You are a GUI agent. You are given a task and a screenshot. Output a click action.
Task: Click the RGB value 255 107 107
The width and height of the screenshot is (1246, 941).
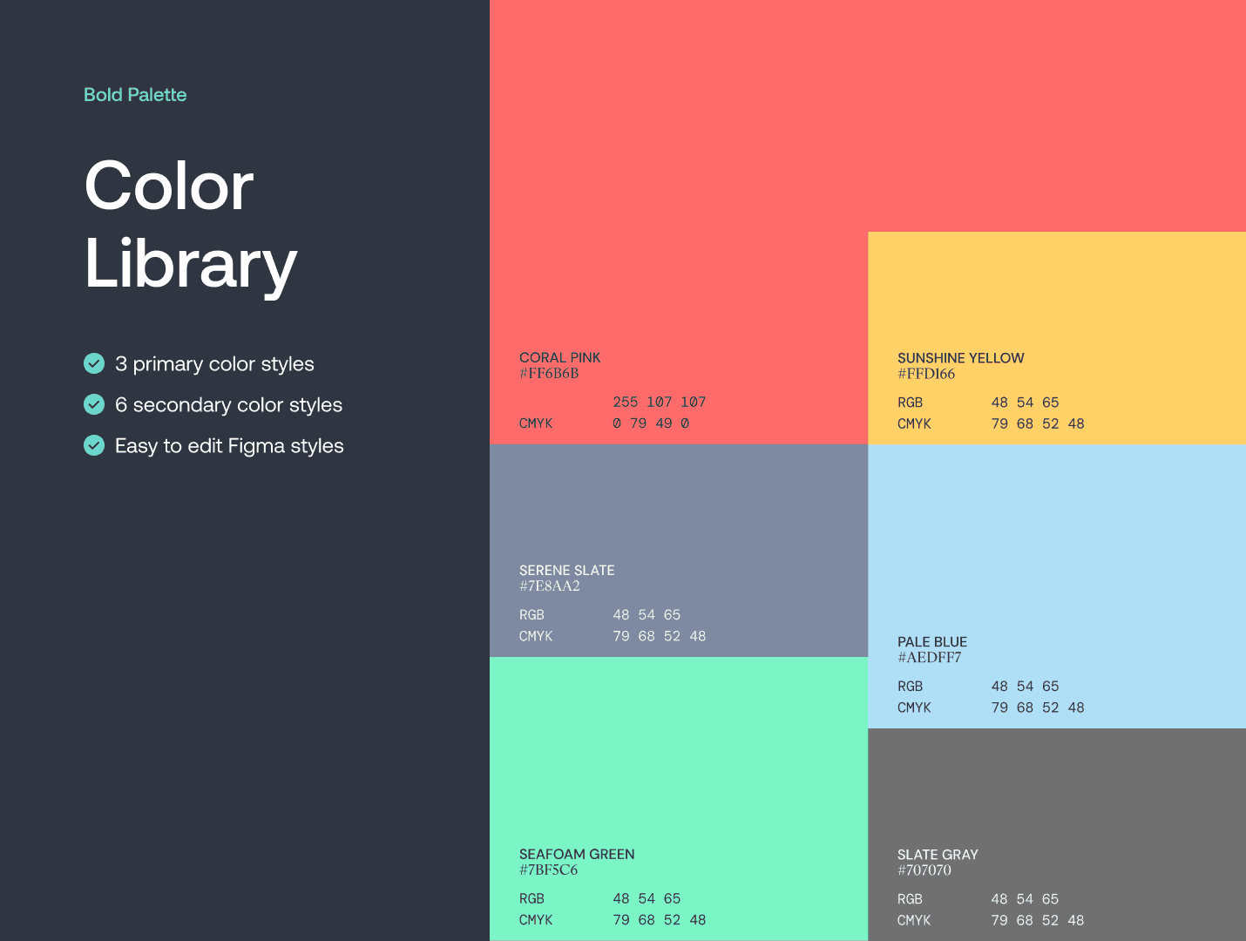(x=659, y=402)
